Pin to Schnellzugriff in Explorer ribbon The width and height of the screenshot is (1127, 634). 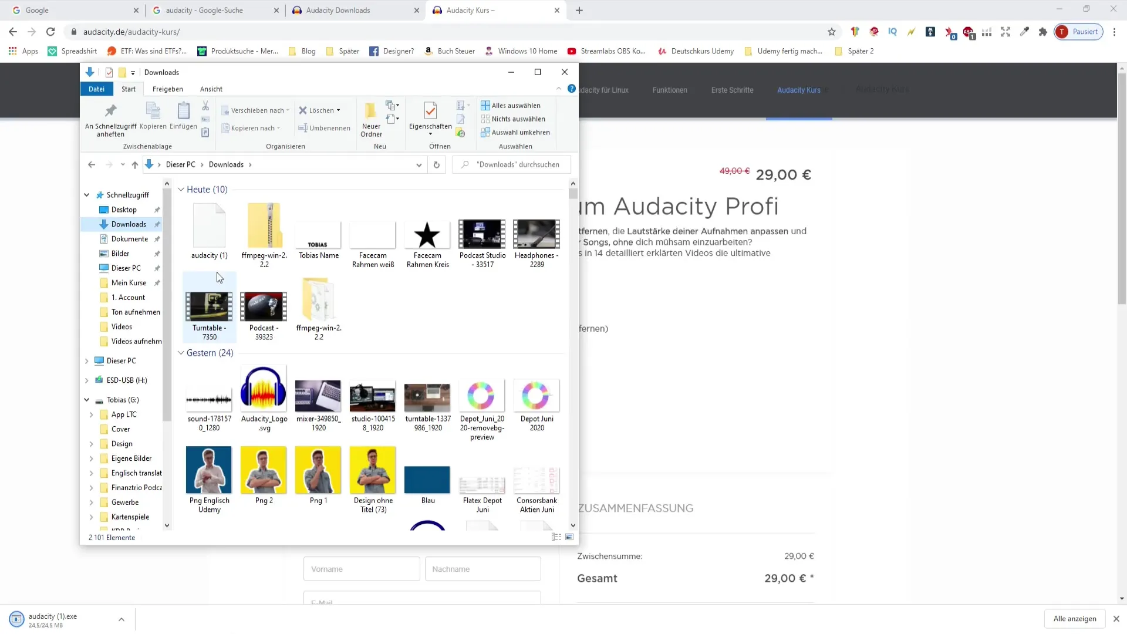pos(110,120)
